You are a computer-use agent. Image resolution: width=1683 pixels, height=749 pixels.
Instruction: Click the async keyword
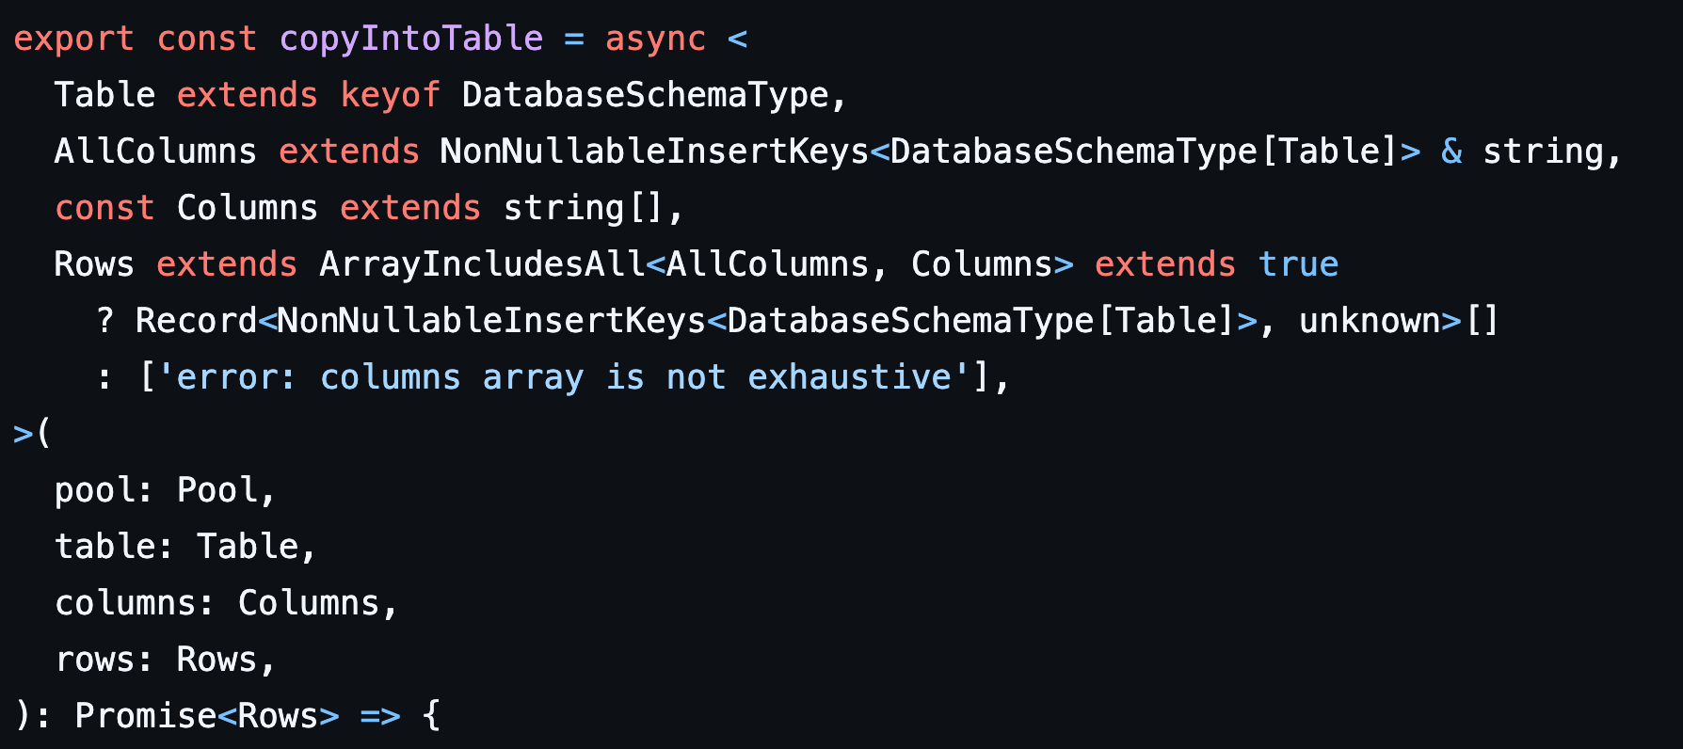(x=655, y=39)
